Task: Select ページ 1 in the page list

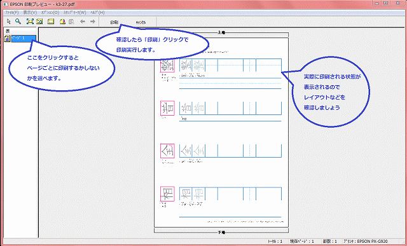Action: click(24, 38)
